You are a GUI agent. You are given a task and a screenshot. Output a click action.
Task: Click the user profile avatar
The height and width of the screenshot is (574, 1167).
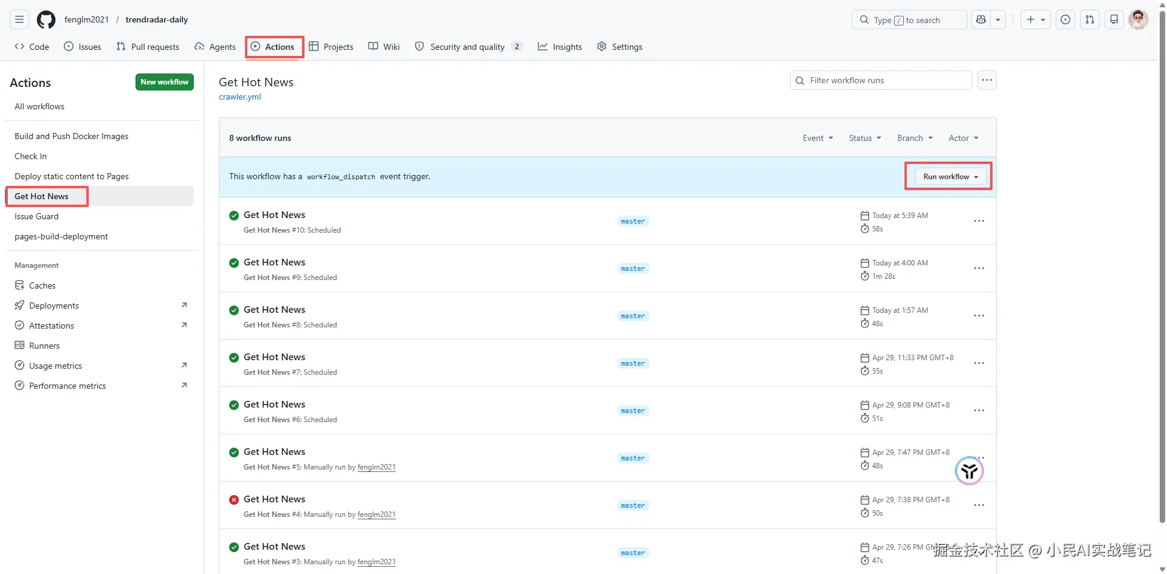[x=1138, y=19]
